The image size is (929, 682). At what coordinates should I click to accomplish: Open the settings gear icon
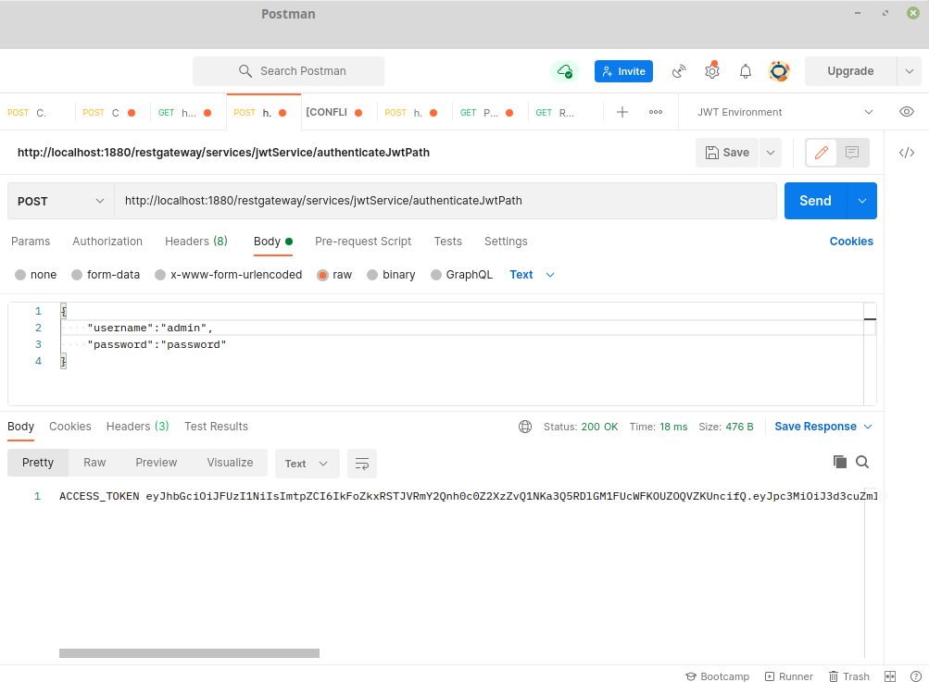point(712,71)
